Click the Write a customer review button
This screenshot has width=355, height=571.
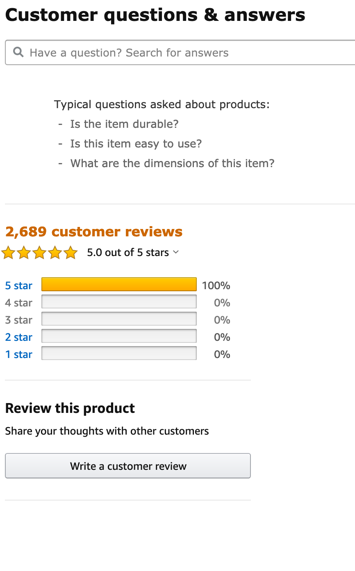coord(127,466)
